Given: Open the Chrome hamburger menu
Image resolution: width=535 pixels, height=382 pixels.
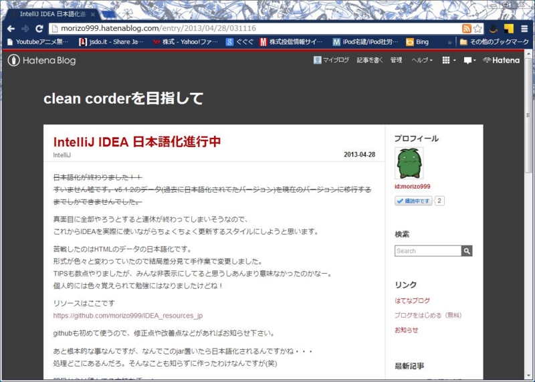Looking at the screenshot, I should 525,29.
